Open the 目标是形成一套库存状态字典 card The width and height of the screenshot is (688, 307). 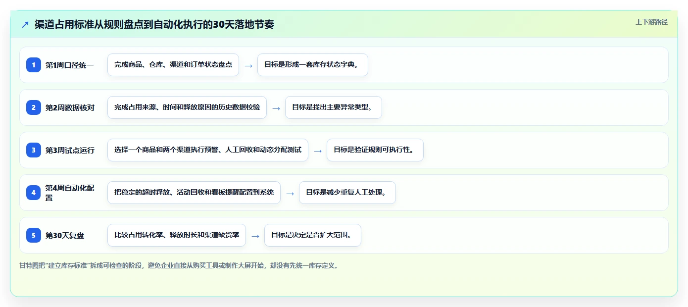click(x=313, y=65)
